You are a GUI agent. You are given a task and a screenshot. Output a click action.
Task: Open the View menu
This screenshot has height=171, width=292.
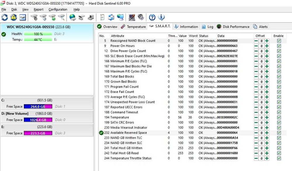tap(25, 10)
